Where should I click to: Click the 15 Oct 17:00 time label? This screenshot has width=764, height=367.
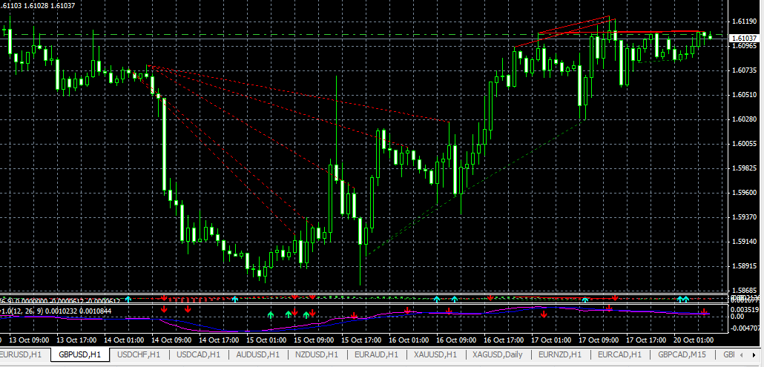tap(360, 340)
